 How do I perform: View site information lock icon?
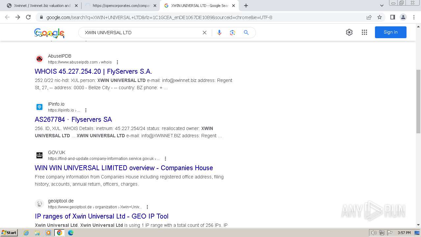click(41, 17)
